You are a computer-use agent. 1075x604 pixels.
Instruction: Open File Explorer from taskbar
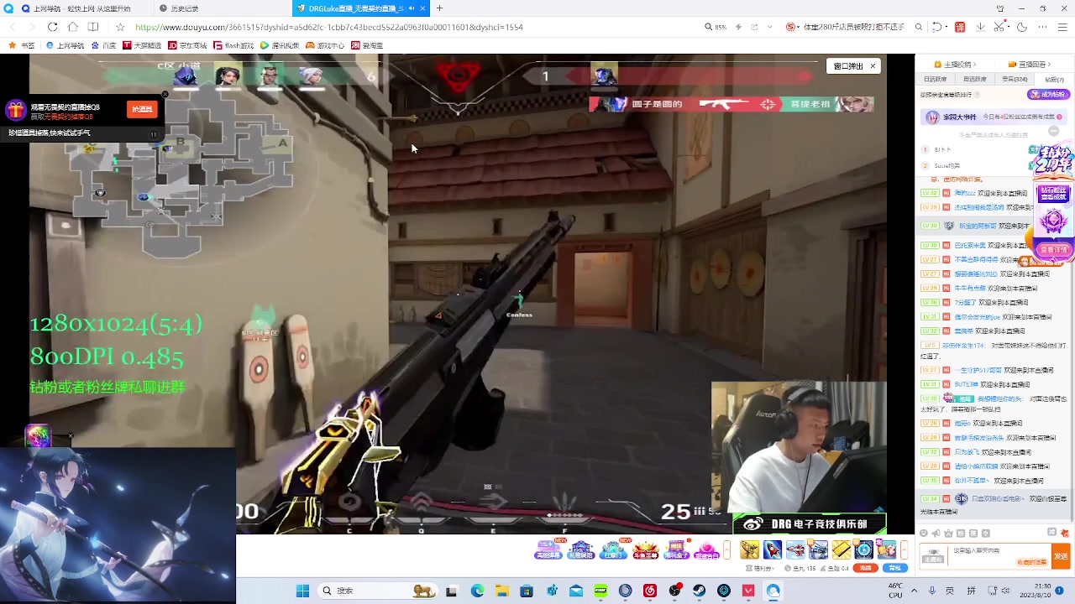(502, 591)
